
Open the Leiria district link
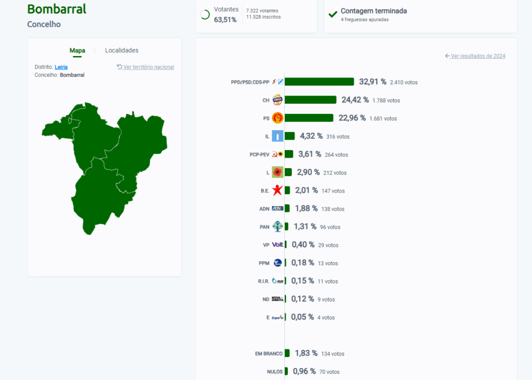coord(61,67)
